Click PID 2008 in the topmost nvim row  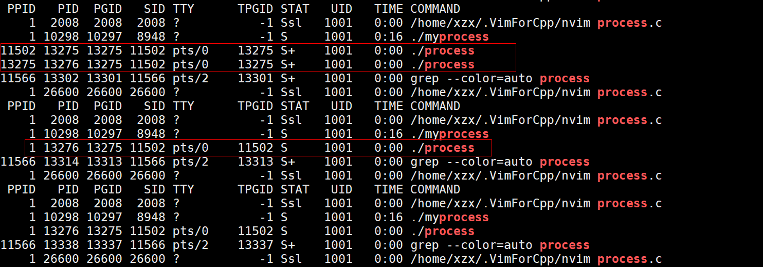click(x=65, y=23)
